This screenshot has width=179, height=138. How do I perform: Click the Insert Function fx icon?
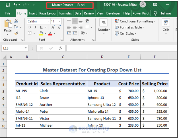60,48
